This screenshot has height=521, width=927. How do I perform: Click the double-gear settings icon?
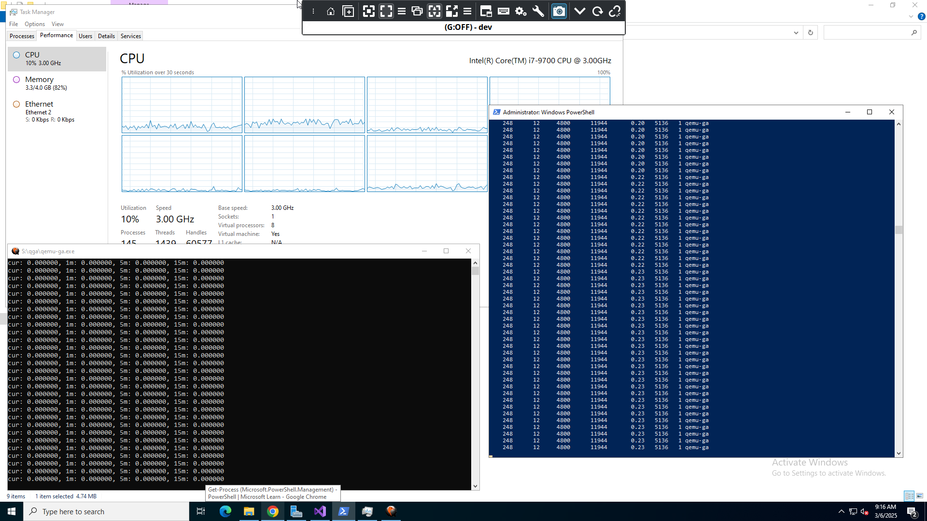520,12
